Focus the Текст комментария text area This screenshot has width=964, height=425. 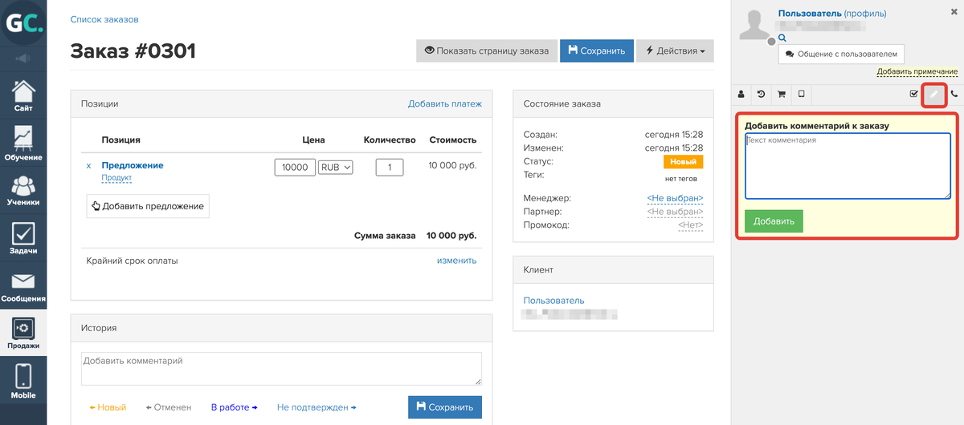[848, 166]
